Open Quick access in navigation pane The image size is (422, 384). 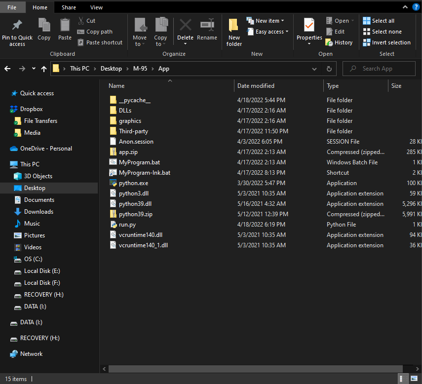coord(37,93)
